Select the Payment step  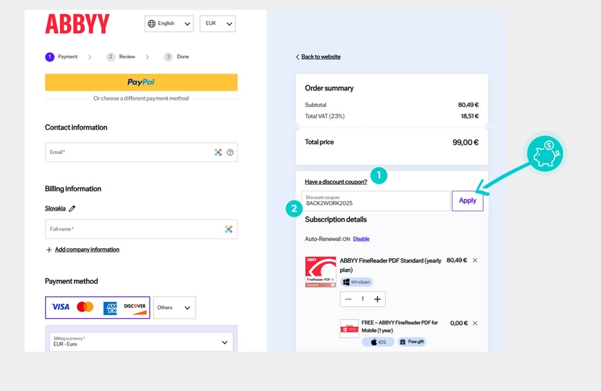(x=61, y=57)
